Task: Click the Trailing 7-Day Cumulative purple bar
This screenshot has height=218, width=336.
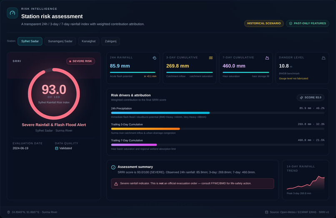Action: [134, 145]
